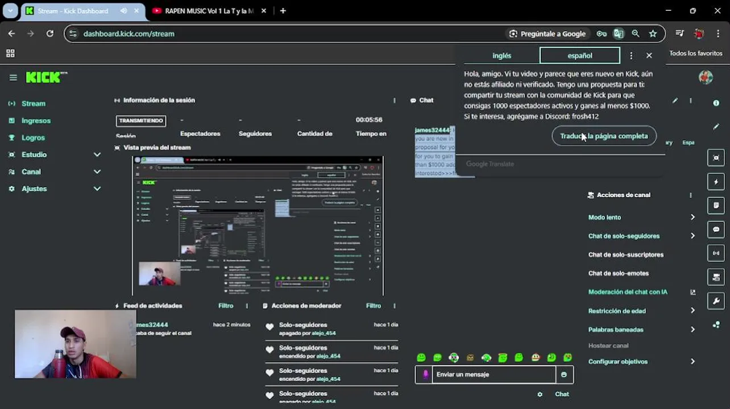730x409 pixels.
Task: Expand Restricción de edad options
Action: click(692, 311)
